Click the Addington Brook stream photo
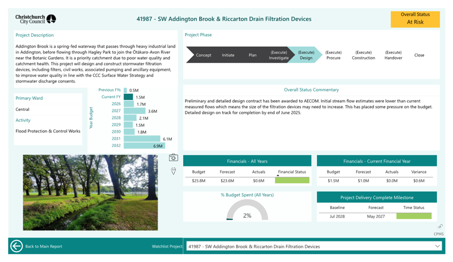The width and height of the screenshot is (453, 262). click(90, 193)
